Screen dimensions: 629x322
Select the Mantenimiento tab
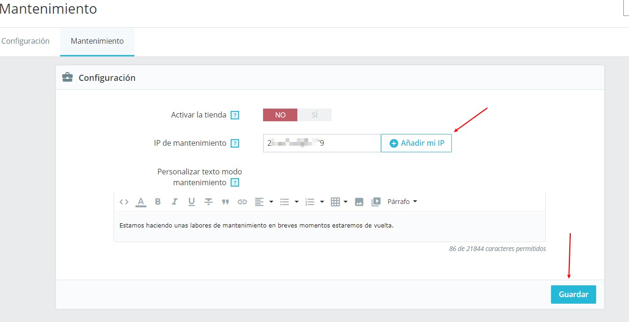click(x=97, y=41)
